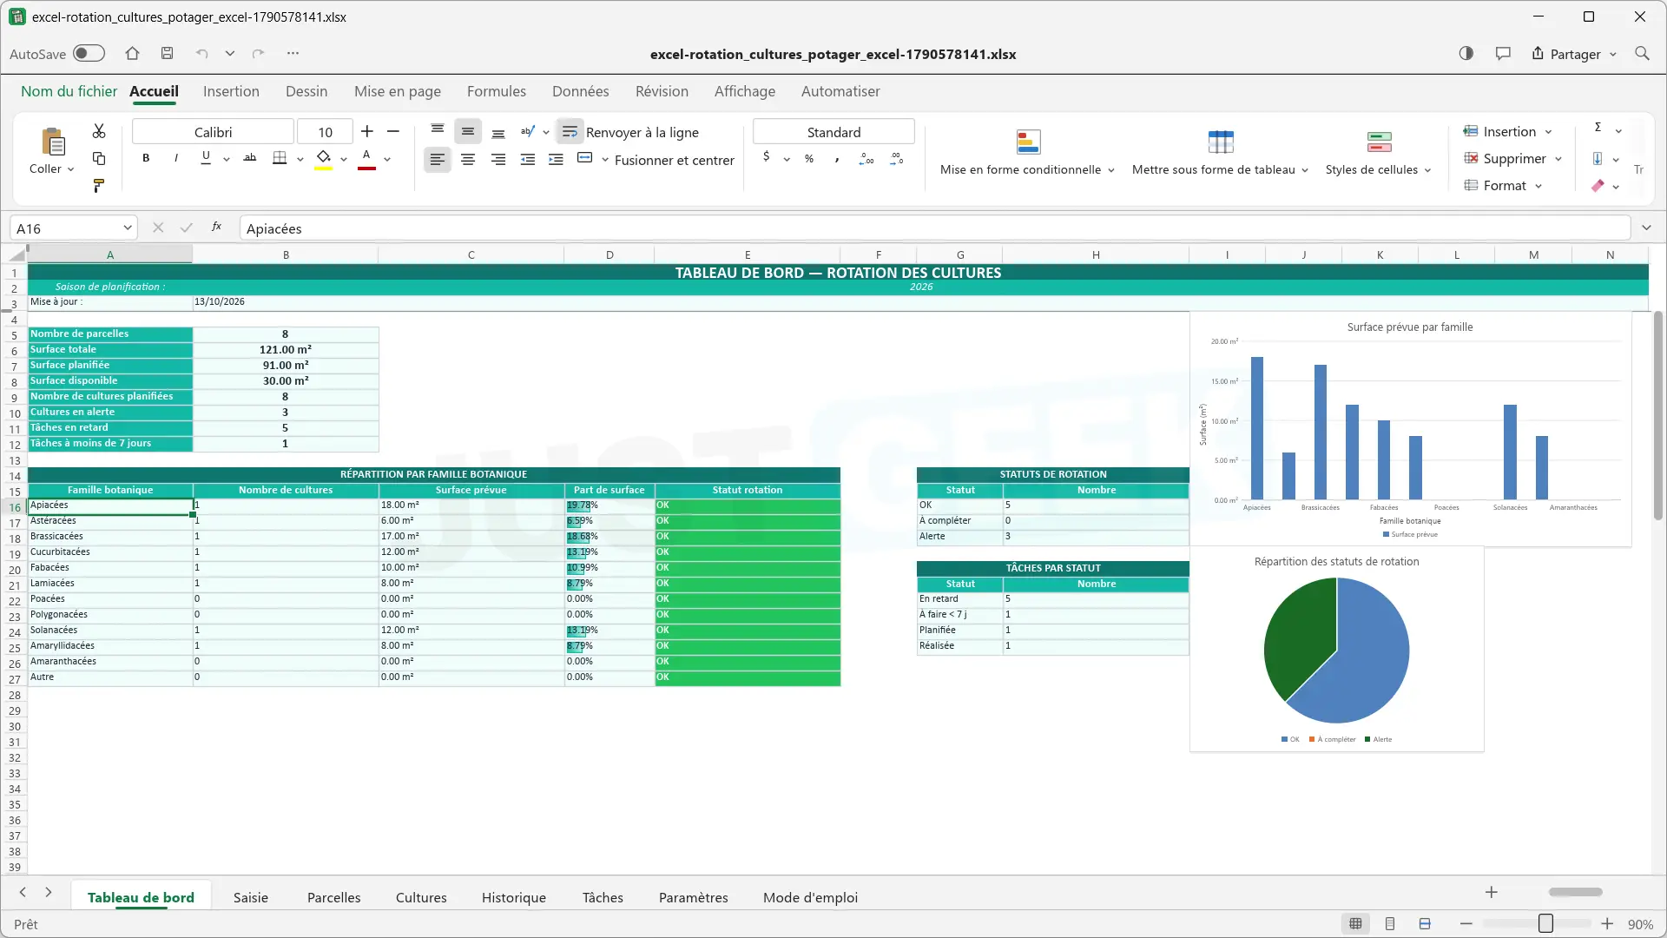The width and height of the screenshot is (1667, 938).
Task: Click inside the formula bar field
Action: coord(933,228)
